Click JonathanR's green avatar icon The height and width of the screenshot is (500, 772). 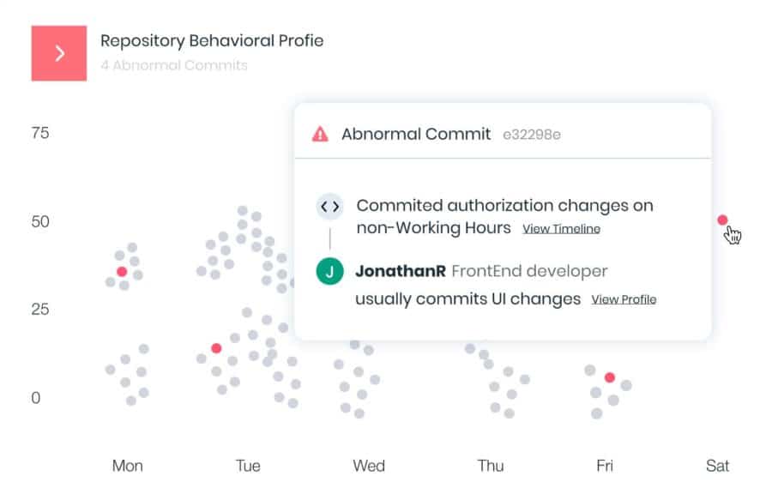coord(329,272)
